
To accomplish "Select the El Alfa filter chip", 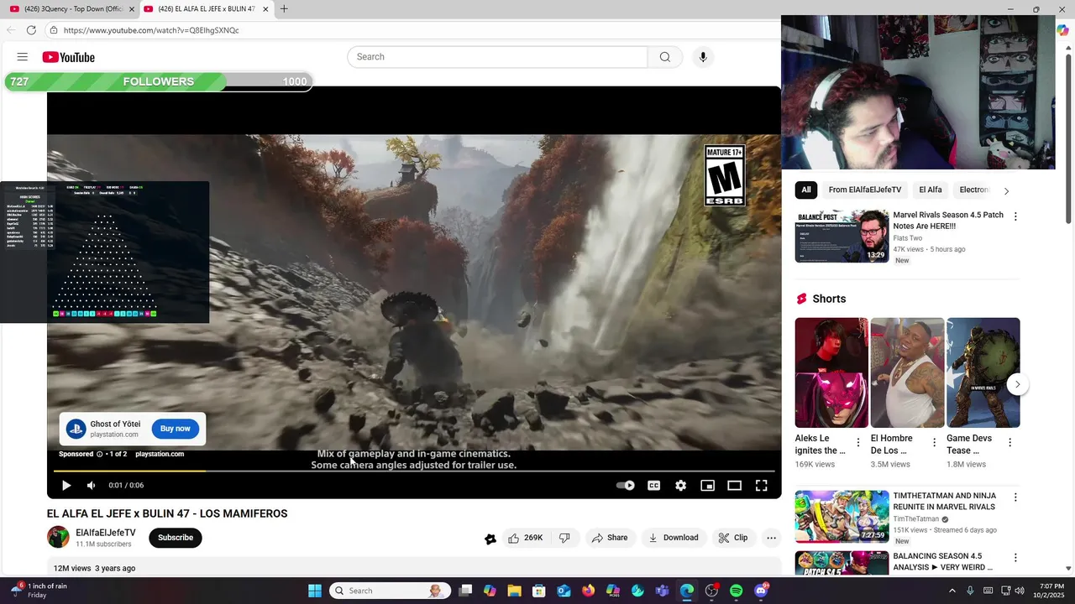I will (x=931, y=190).
